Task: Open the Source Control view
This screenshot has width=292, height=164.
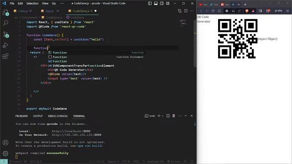Action: (x=6, y=35)
